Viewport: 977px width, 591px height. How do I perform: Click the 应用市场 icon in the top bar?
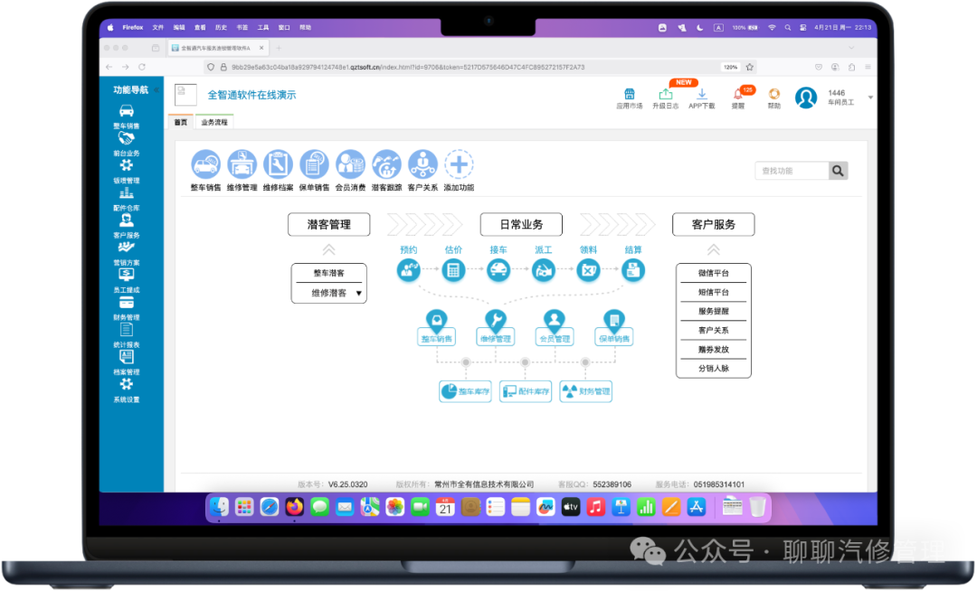(630, 97)
